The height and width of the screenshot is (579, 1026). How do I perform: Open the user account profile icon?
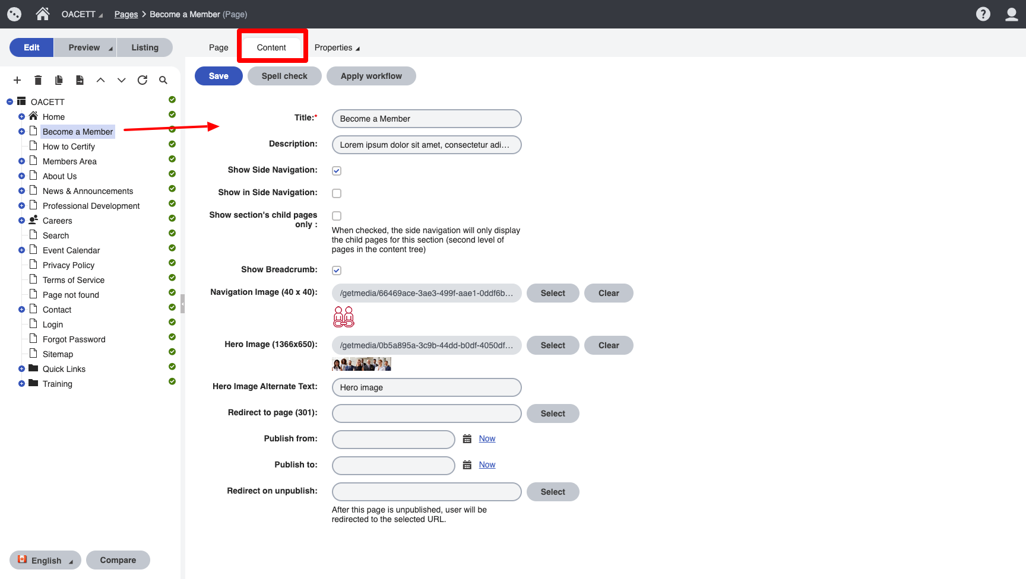coord(1011,14)
